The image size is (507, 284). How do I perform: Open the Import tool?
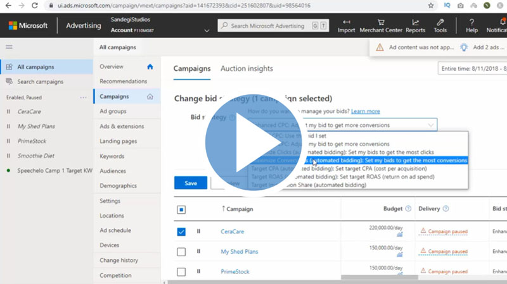(346, 26)
